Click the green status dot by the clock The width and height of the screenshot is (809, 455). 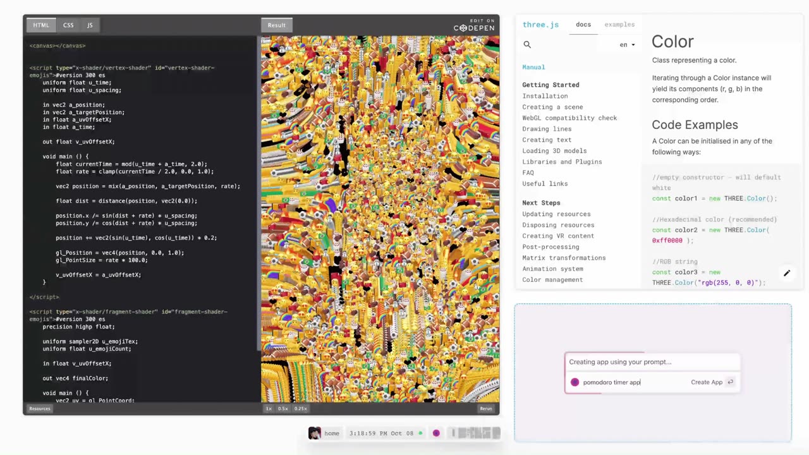(420, 434)
